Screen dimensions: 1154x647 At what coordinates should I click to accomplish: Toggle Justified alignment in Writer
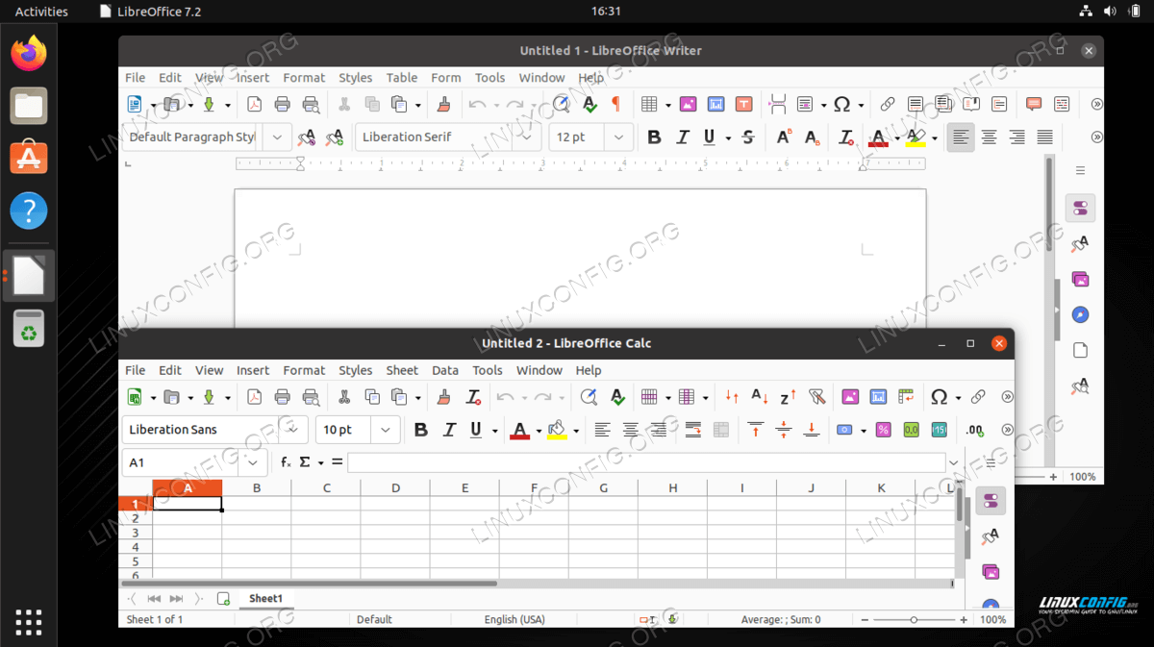(x=1044, y=137)
